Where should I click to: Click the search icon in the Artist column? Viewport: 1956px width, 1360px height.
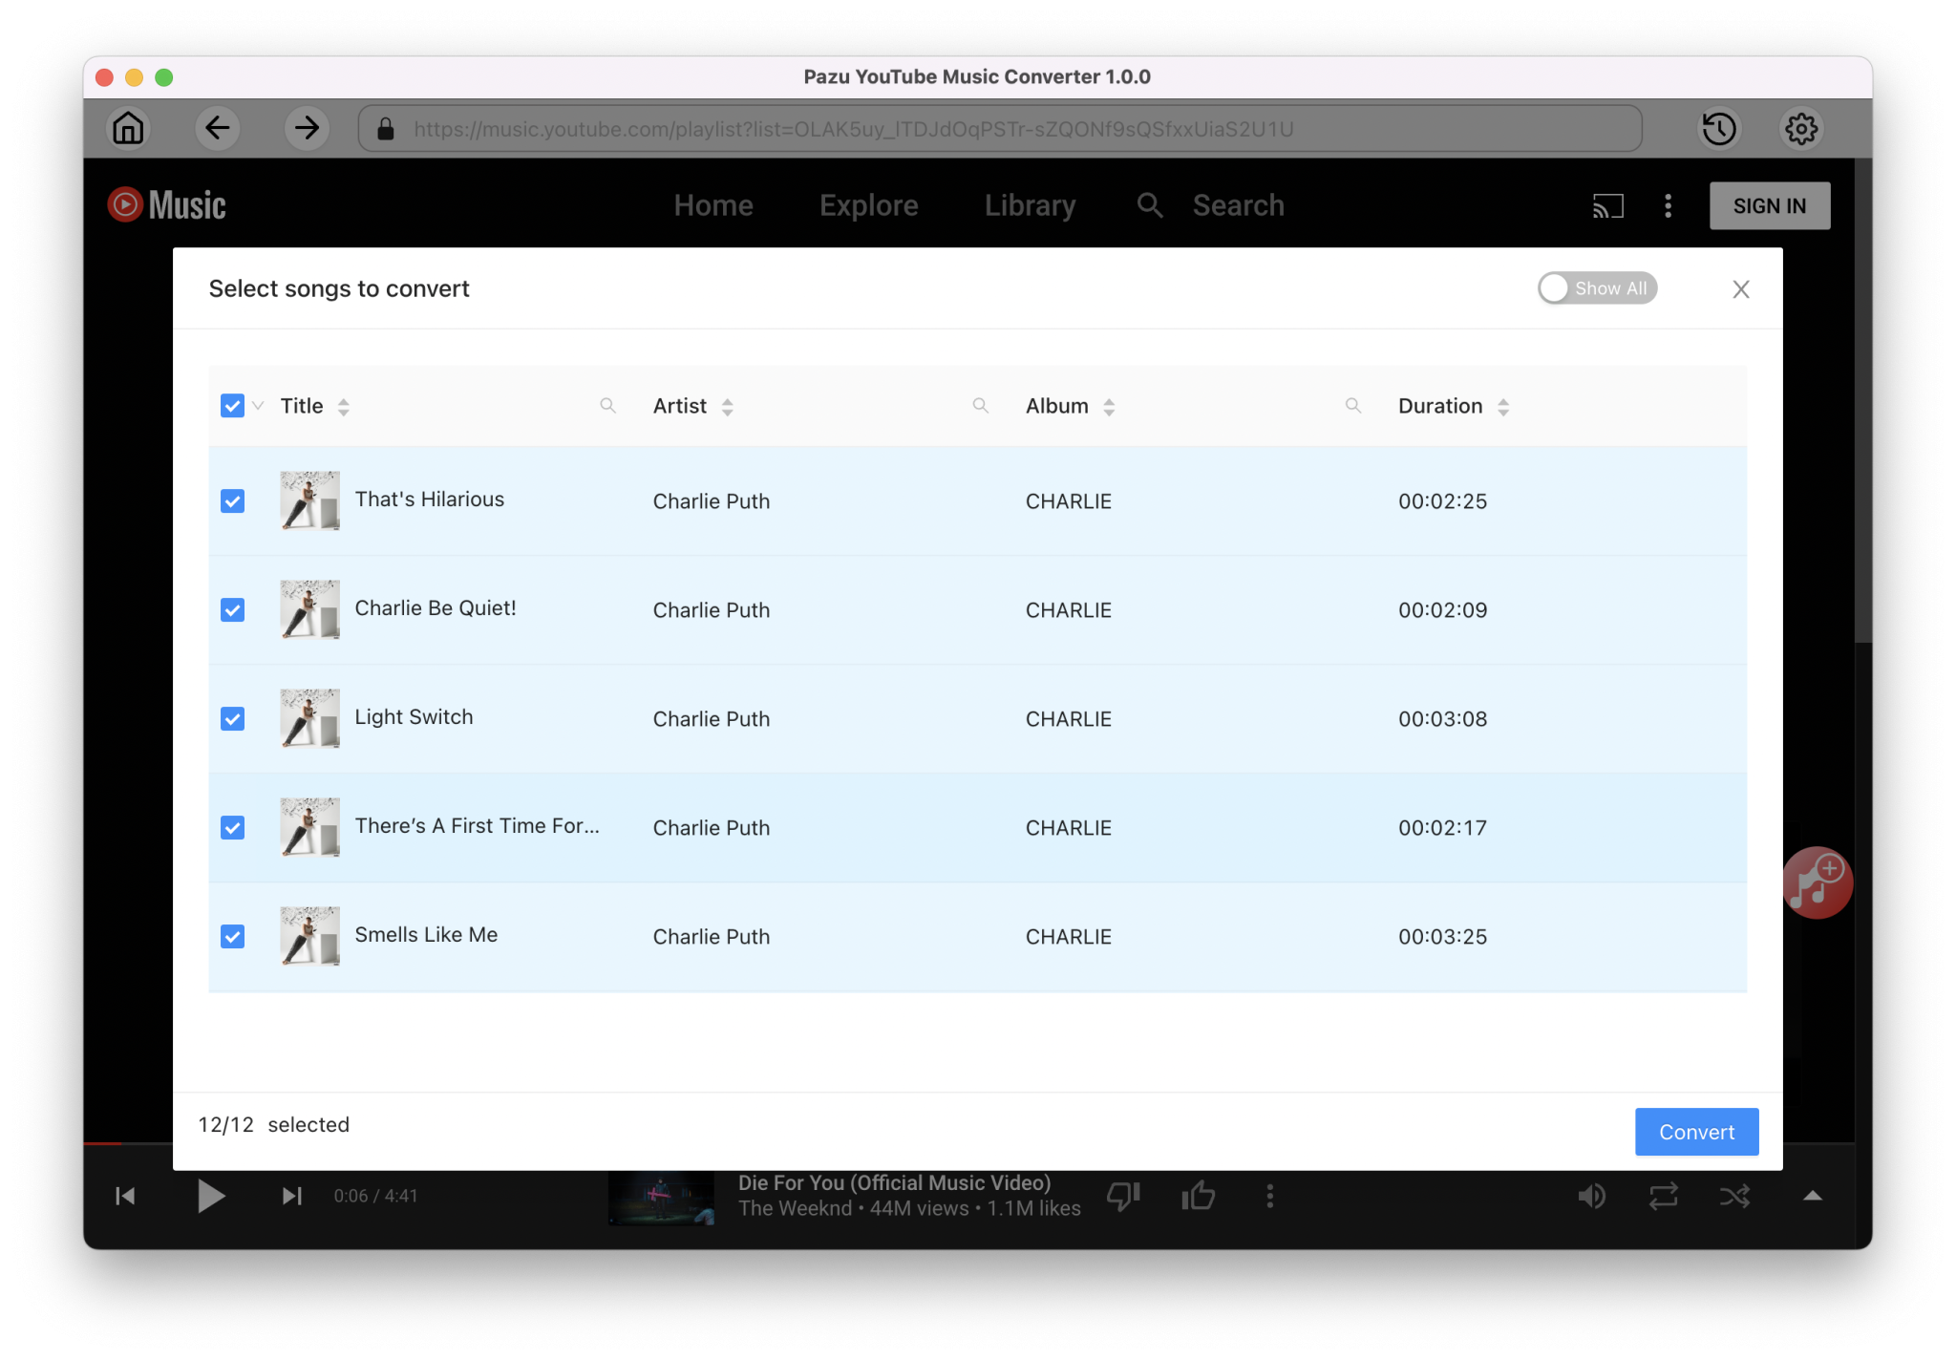point(982,405)
